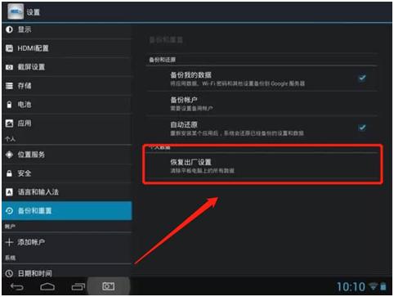Image resolution: width=394 pixels, height=297 pixels.
Task: Click the restore icon beside 备份和重置
Action: [9, 211]
